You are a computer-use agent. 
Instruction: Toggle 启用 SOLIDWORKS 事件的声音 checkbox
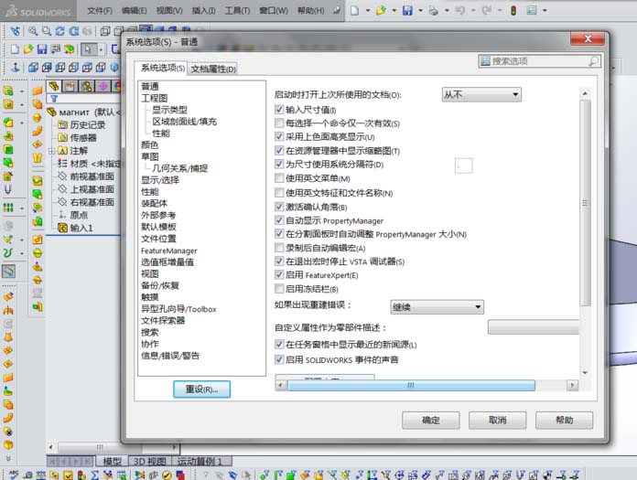279,359
